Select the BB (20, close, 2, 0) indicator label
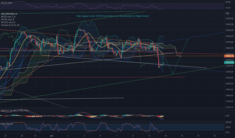 8,17
